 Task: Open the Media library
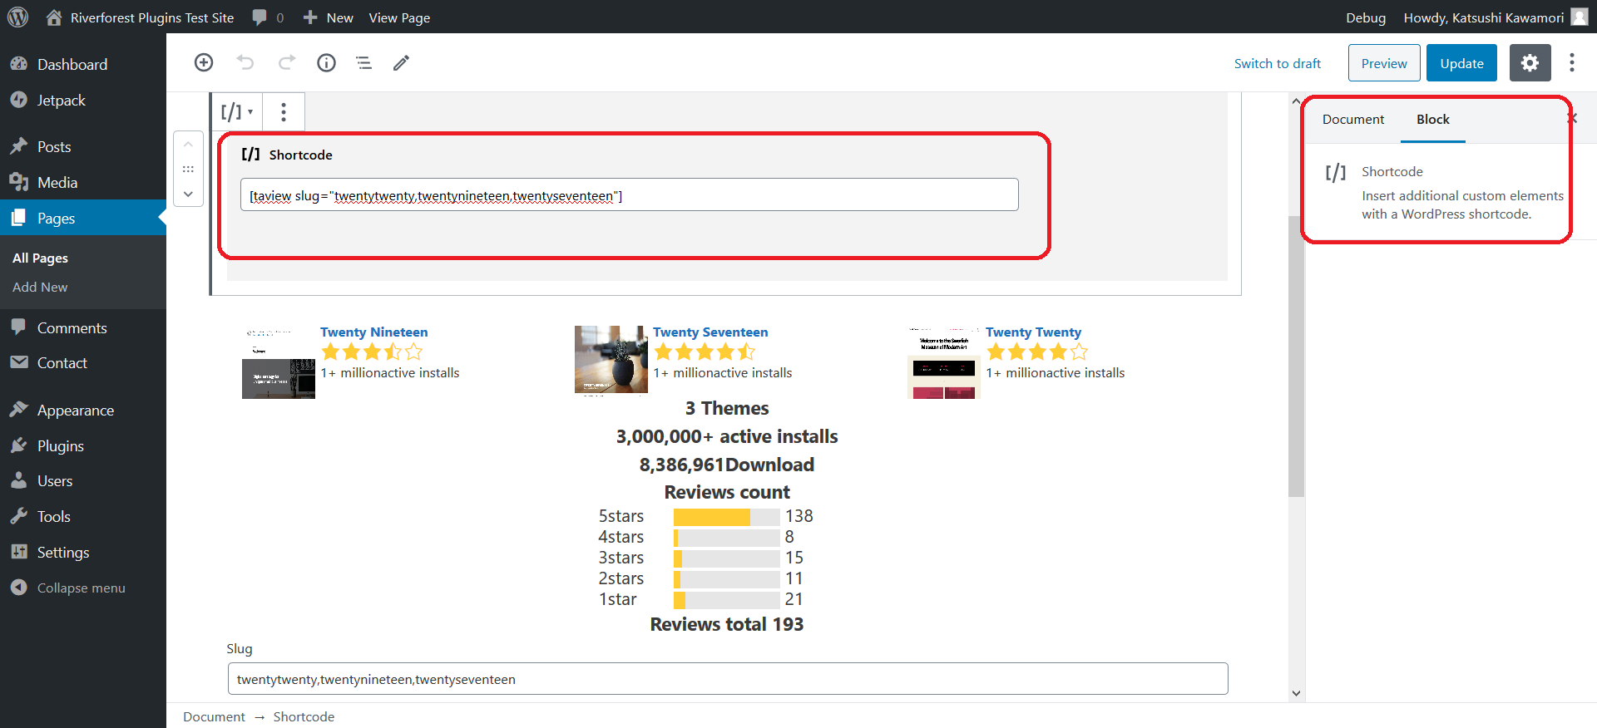tap(83, 182)
